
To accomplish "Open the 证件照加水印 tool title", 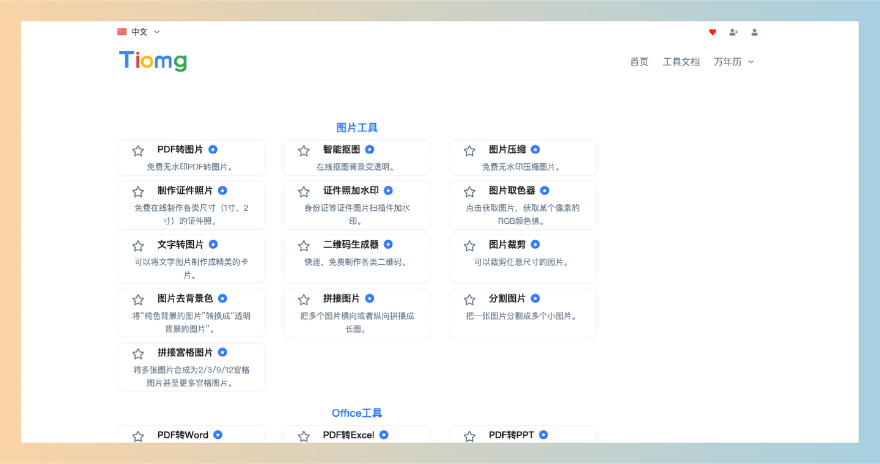I will tap(351, 191).
